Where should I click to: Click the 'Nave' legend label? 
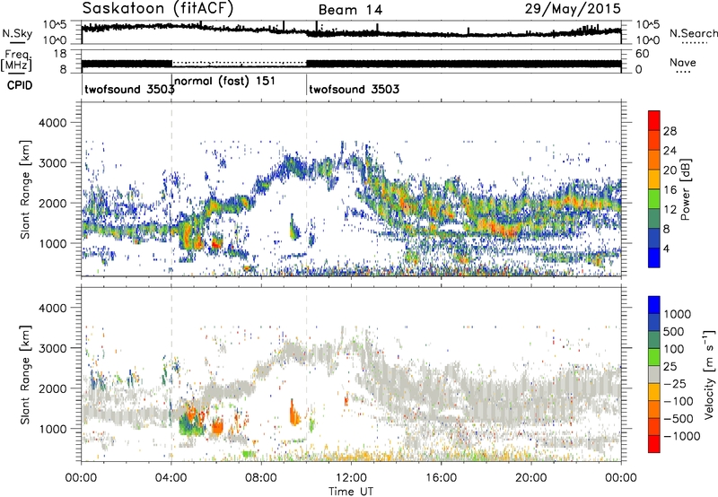click(x=682, y=63)
